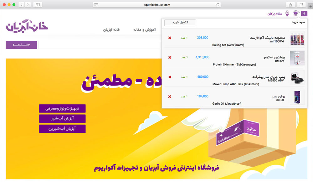
Task: Click the پروتئین اسکیمر product title
Action: [x=274, y=57]
